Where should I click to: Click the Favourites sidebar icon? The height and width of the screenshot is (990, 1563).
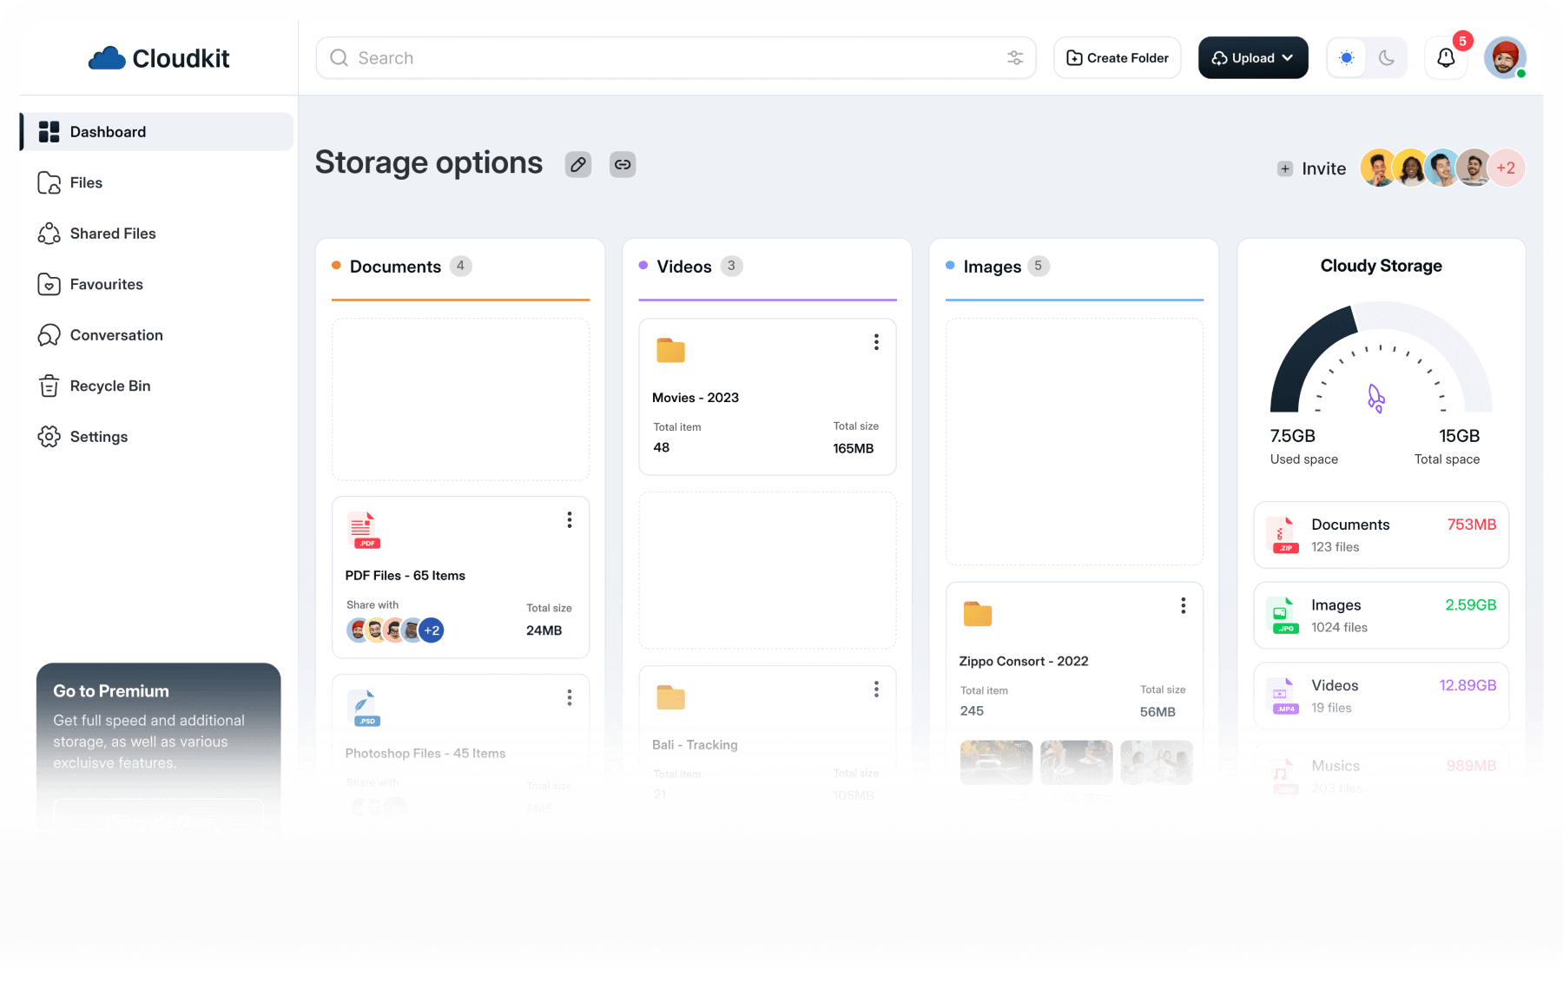[x=49, y=284]
